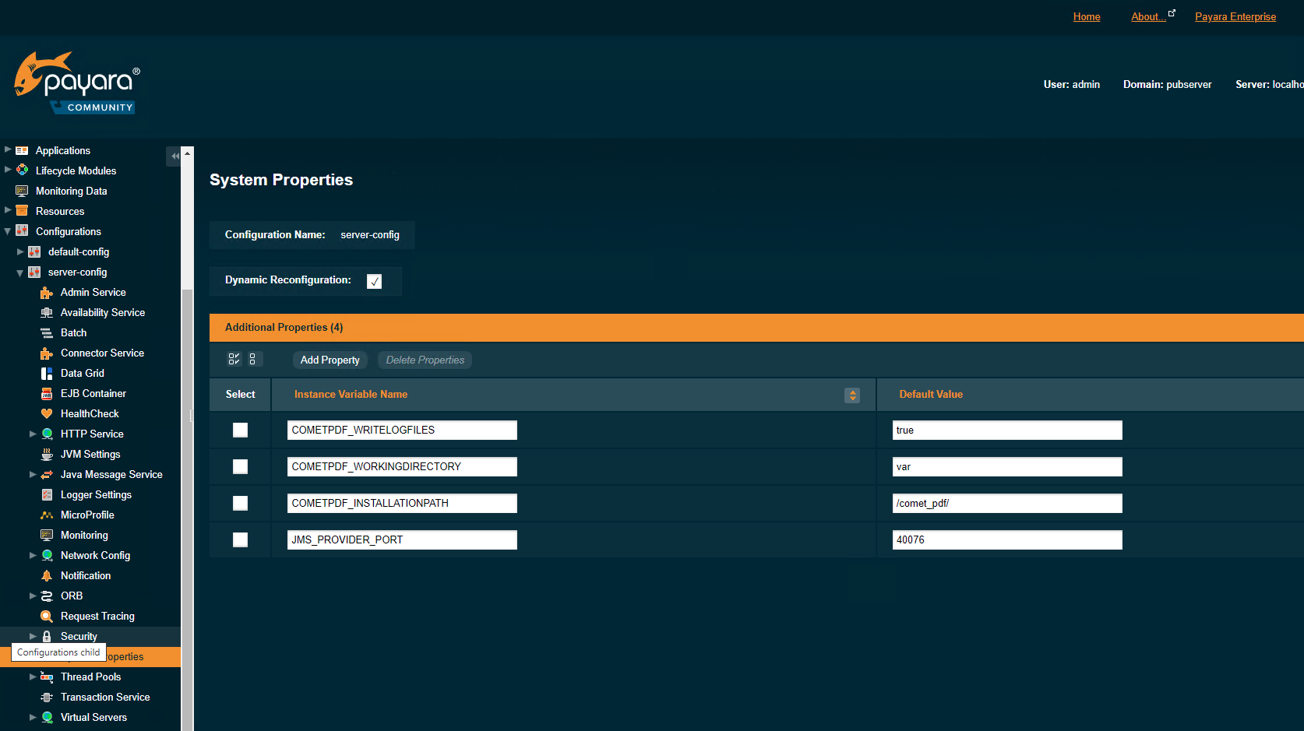
Task: Open Logger Settings in the sidebar
Action: coord(96,495)
